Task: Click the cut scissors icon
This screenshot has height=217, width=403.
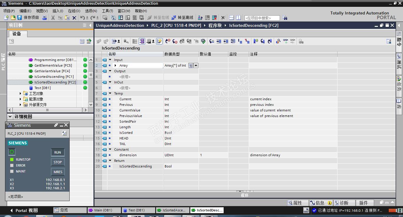Action: click(x=53, y=18)
